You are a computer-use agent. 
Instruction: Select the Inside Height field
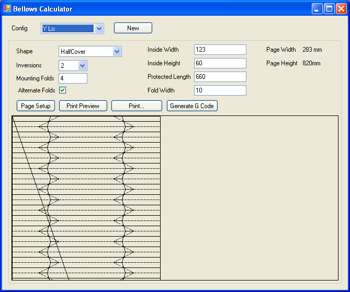(x=220, y=63)
